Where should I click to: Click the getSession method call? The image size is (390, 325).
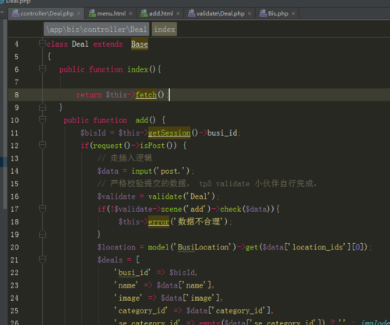click(169, 132)
